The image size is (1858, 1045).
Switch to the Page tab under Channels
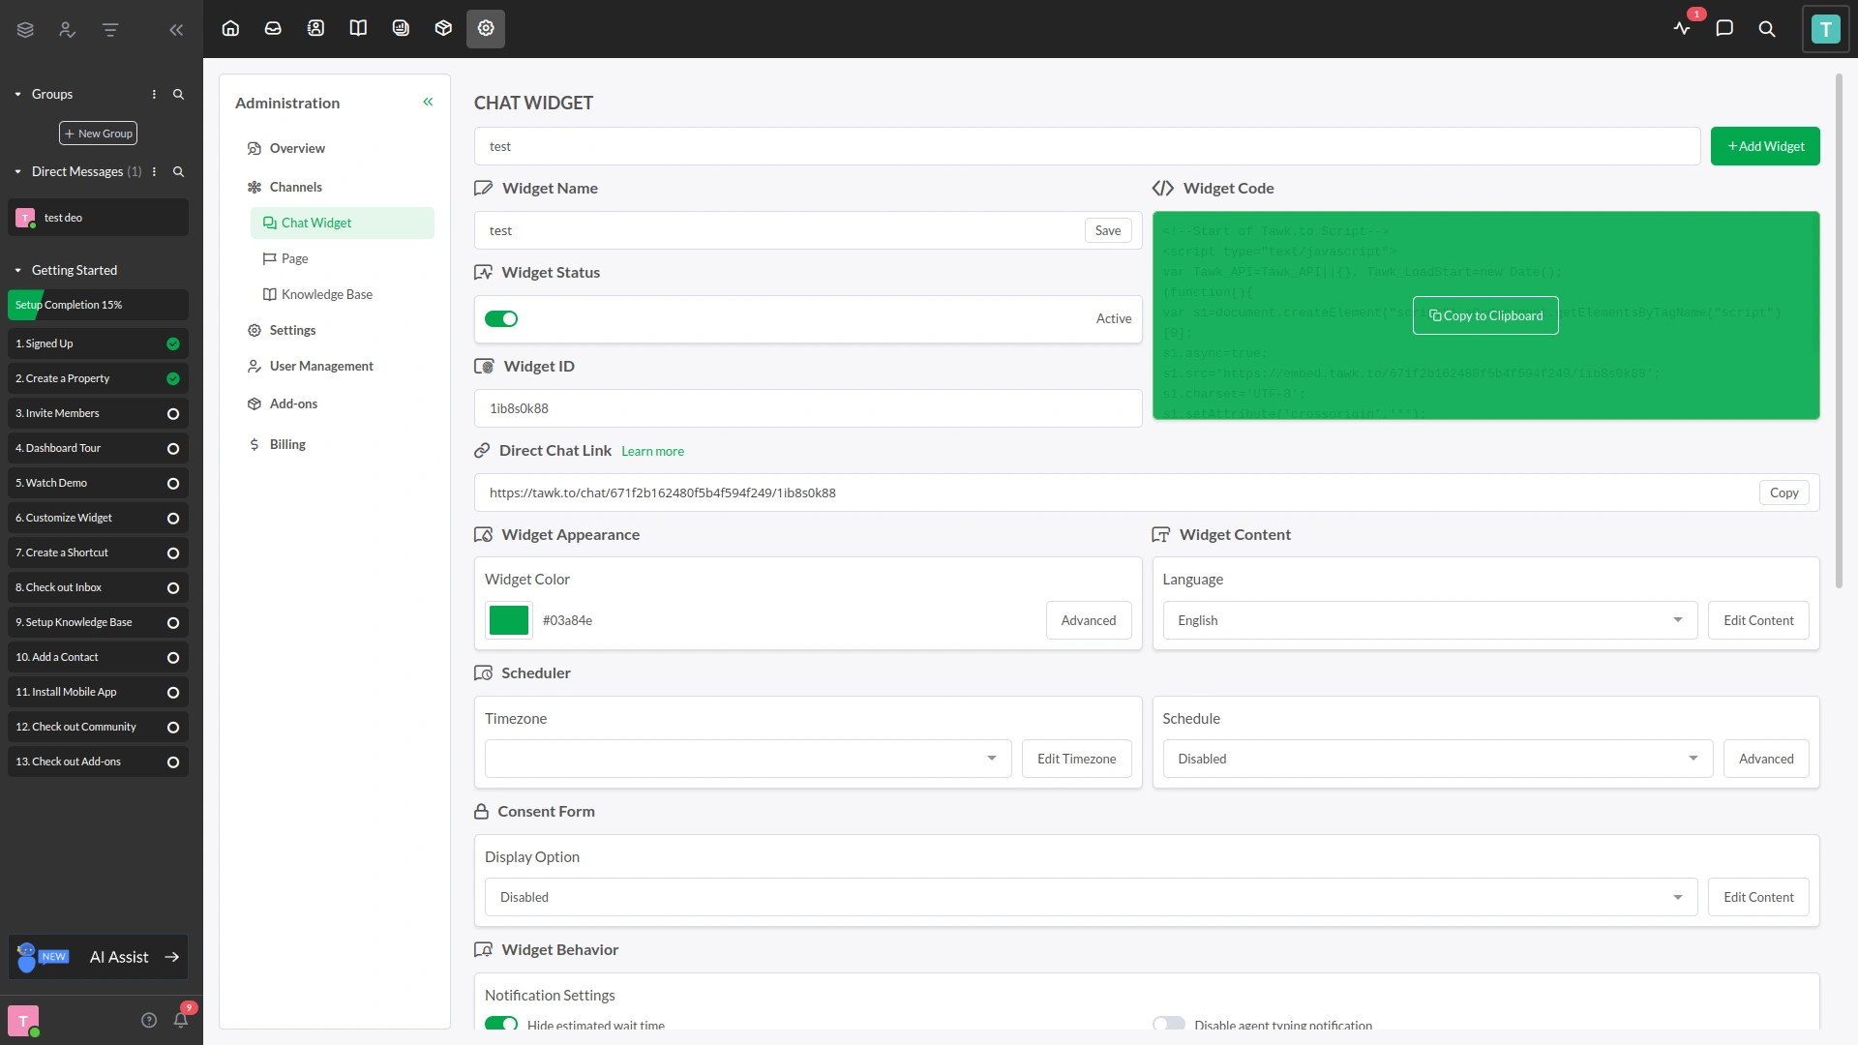point(294,258)
